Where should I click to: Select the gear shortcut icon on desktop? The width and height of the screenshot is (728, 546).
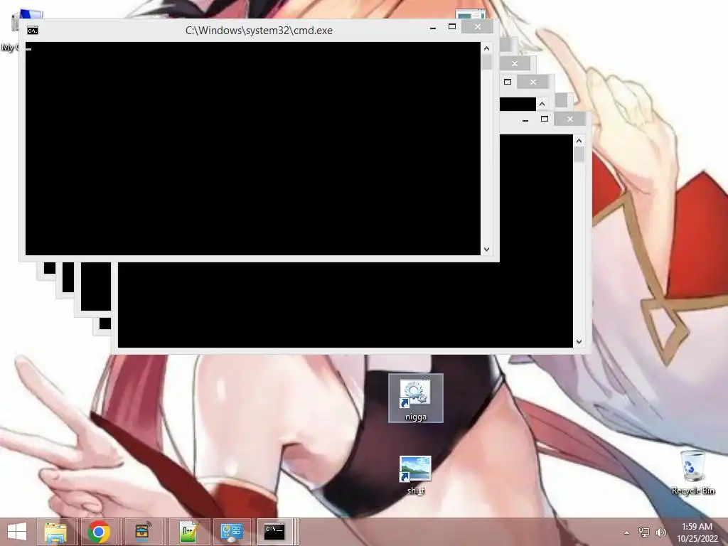[415, 398]
